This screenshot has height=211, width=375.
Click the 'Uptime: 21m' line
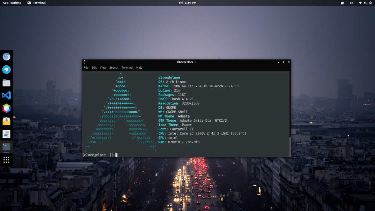[x=169, y=91]
